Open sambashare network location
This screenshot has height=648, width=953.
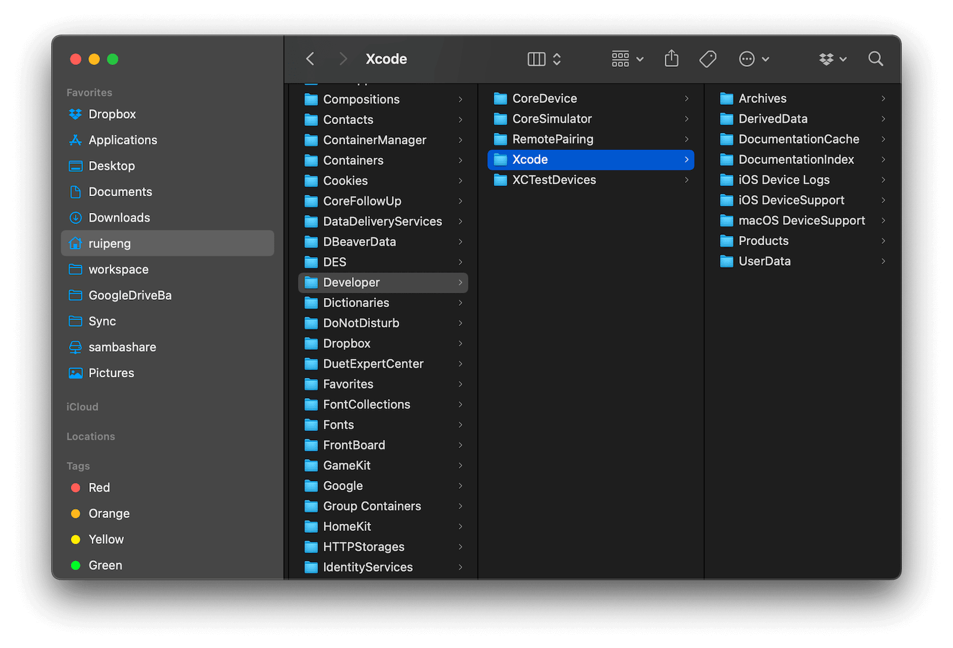click(167, 347)
